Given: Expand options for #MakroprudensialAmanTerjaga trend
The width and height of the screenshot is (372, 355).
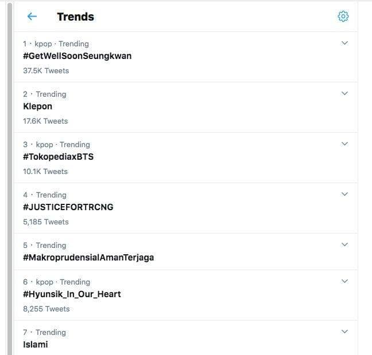Looking at the screenshot, I should coord(344,244).
